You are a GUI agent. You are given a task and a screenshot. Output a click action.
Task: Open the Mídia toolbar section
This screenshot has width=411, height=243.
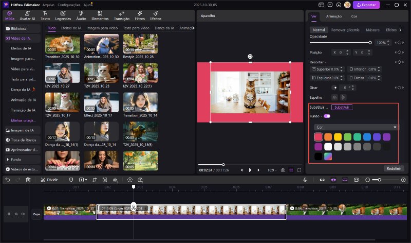10,16
